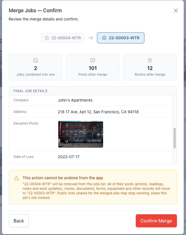This screenshot has height=235, width=186.
Task: Click the 'Company' field label
Action: 21,100
